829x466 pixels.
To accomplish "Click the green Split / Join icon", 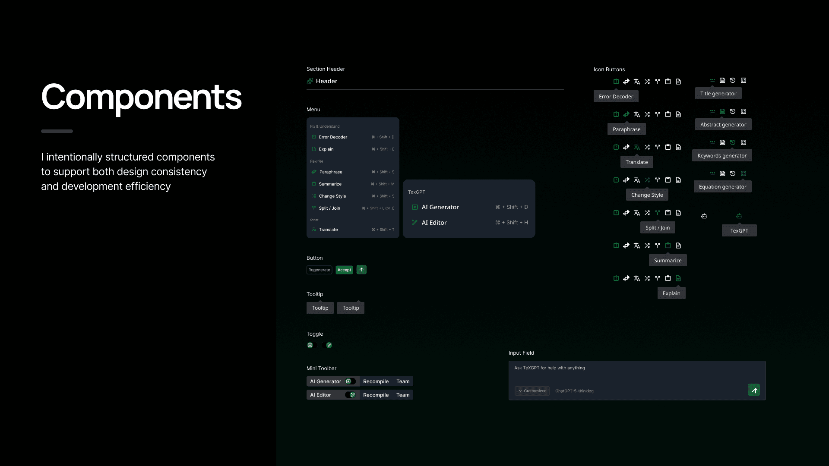I will [x=657, y=213].
